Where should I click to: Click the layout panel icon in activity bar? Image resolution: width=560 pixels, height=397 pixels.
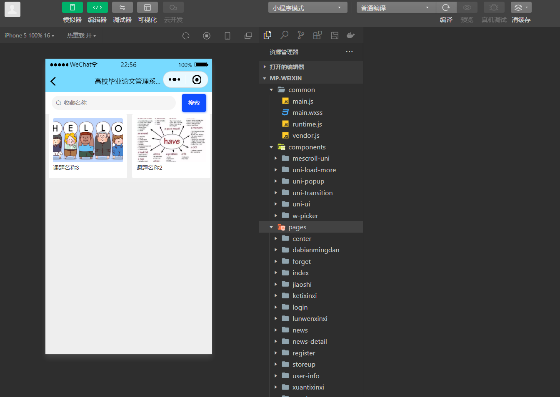pyautogui.click(x=335, y=35)
